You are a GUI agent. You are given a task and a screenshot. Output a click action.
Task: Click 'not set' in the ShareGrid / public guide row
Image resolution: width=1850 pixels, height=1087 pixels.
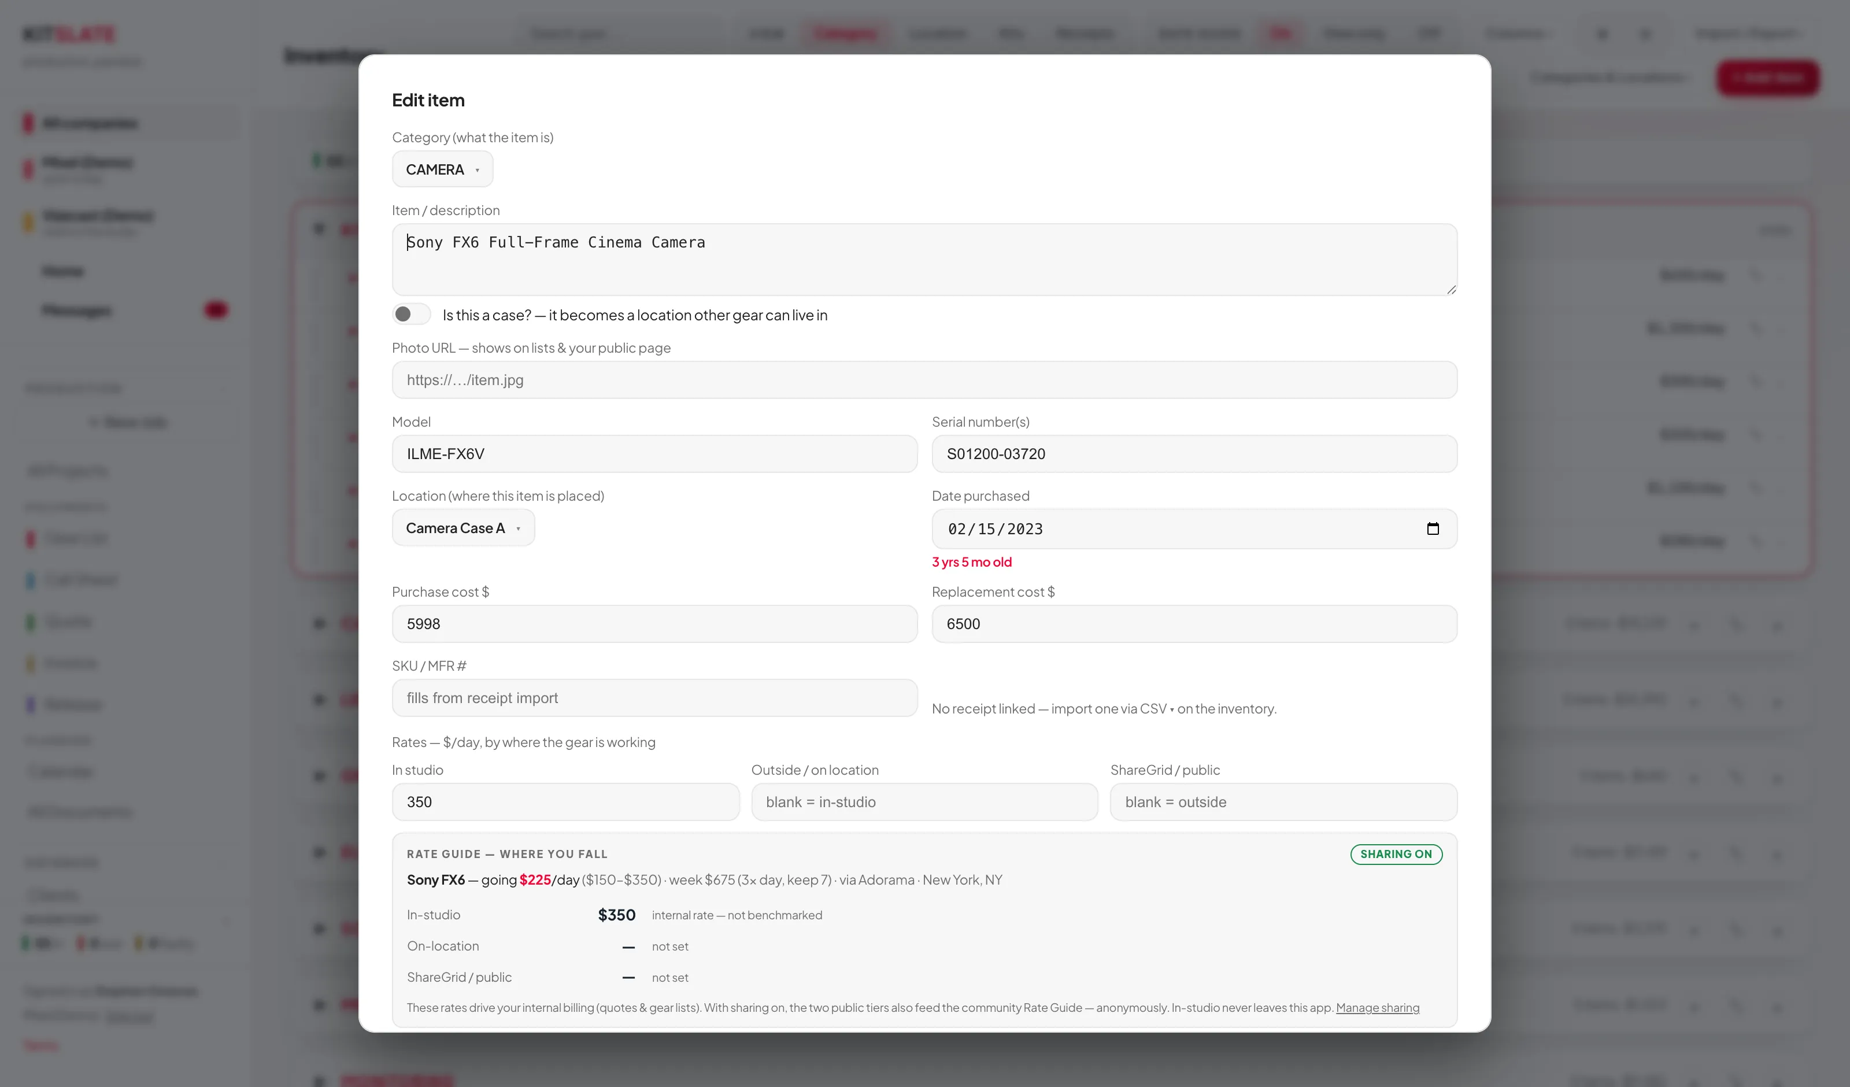point(670,978)
